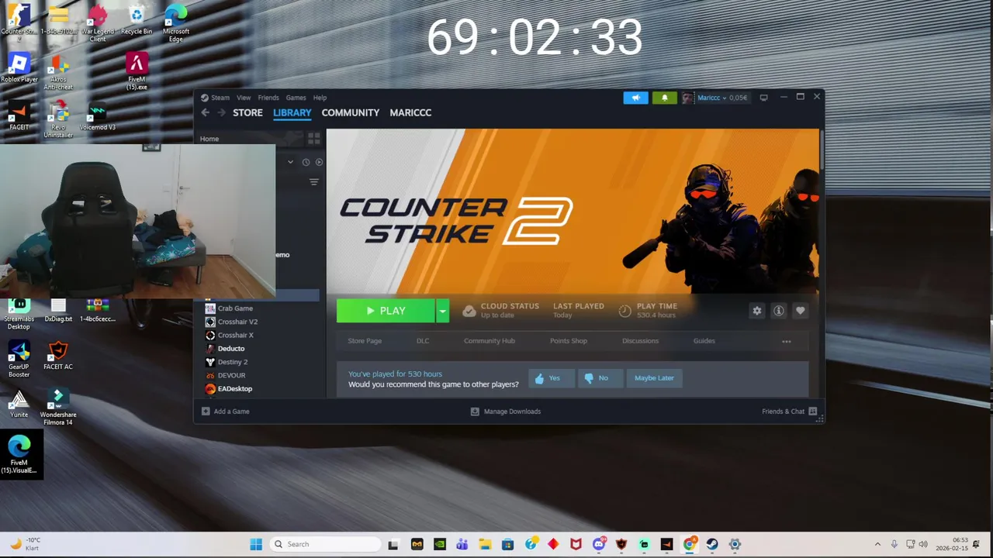This screenshot has height=558, width=993.
Task: Go to the STORE tab
Action: click(x=248, y=112)
